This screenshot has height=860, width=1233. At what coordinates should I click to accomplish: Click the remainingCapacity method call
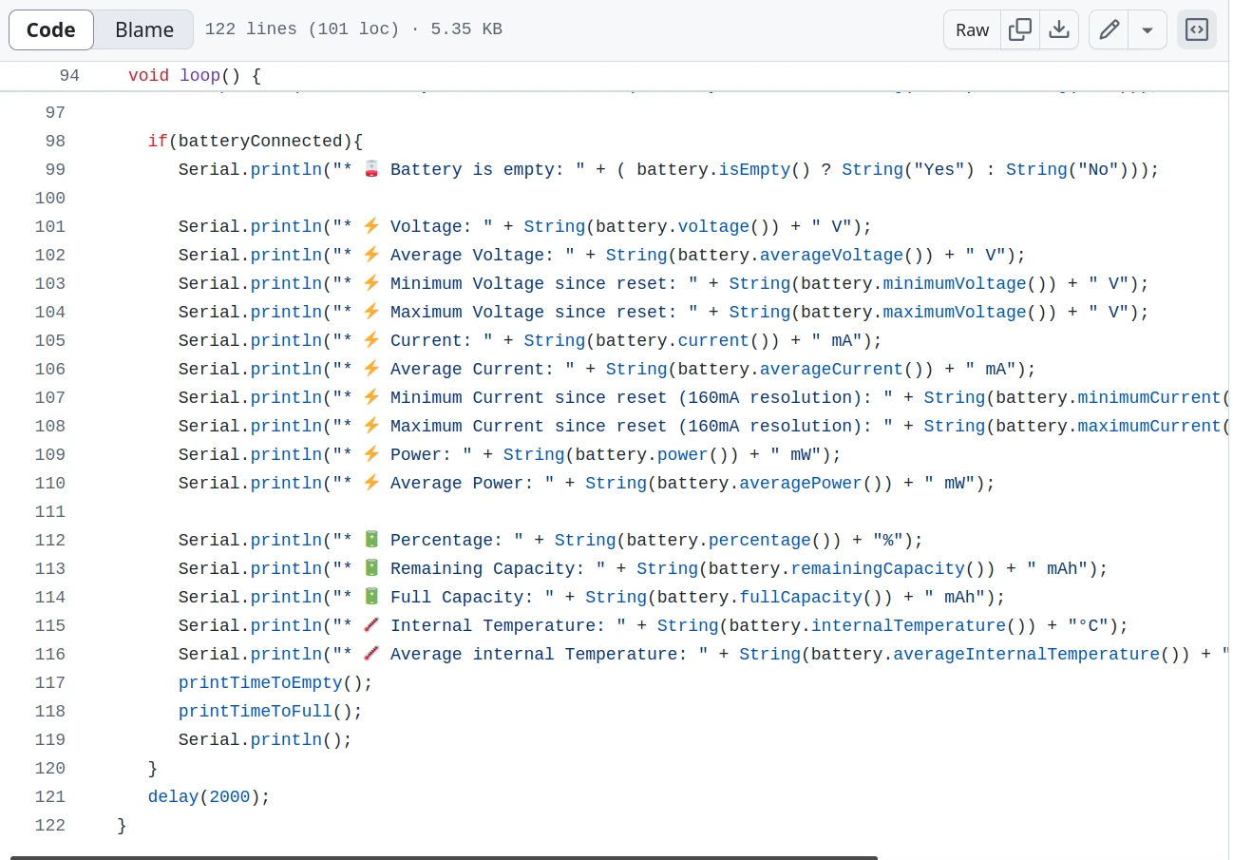click(878, 568)
